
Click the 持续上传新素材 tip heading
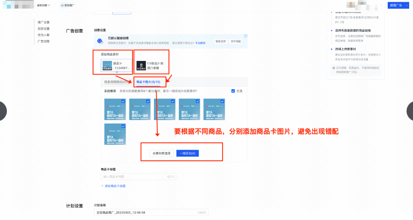345,49
